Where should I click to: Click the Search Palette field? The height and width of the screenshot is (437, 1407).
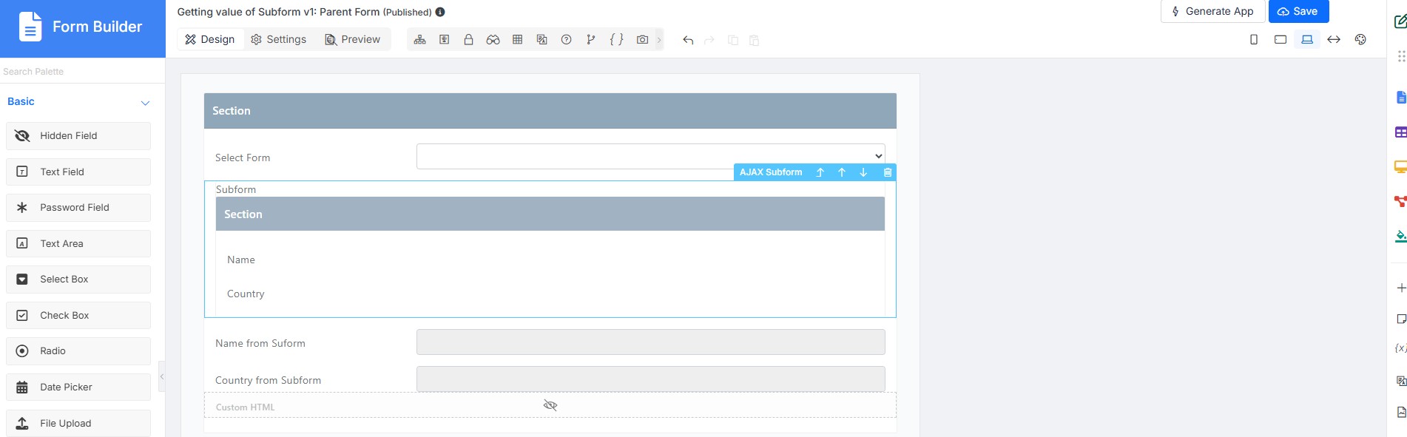(x=82, y=72)
